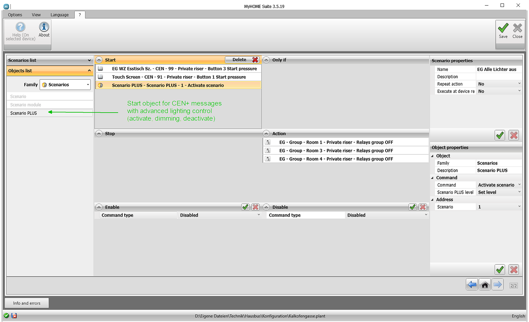The image size is (529, 322).
Task: Cancel Enable section with red X
Action: click(255, 207)
